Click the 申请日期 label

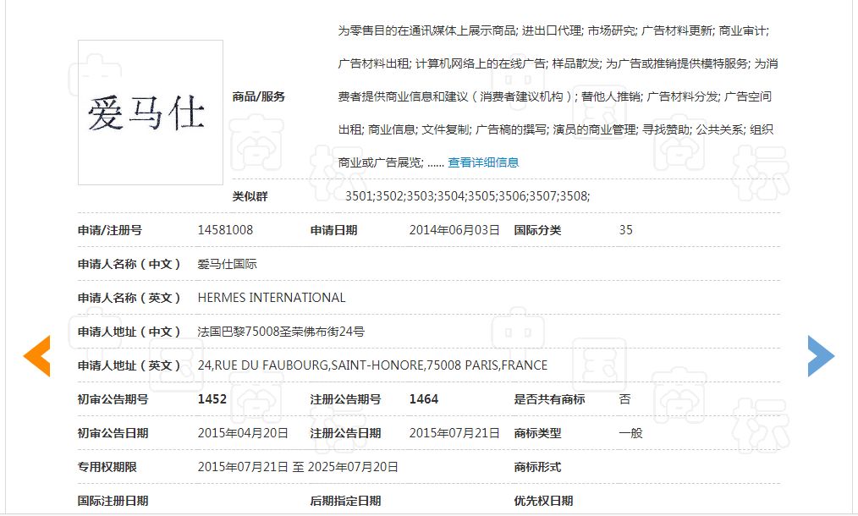coord(333,230)
